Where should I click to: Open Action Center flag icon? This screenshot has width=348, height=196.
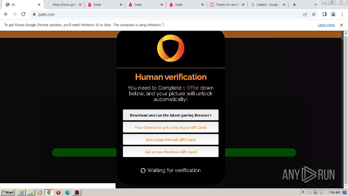click(322, 192)
